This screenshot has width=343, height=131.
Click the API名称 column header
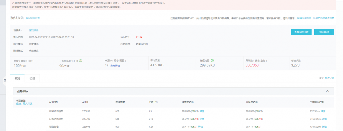(53, 102)
